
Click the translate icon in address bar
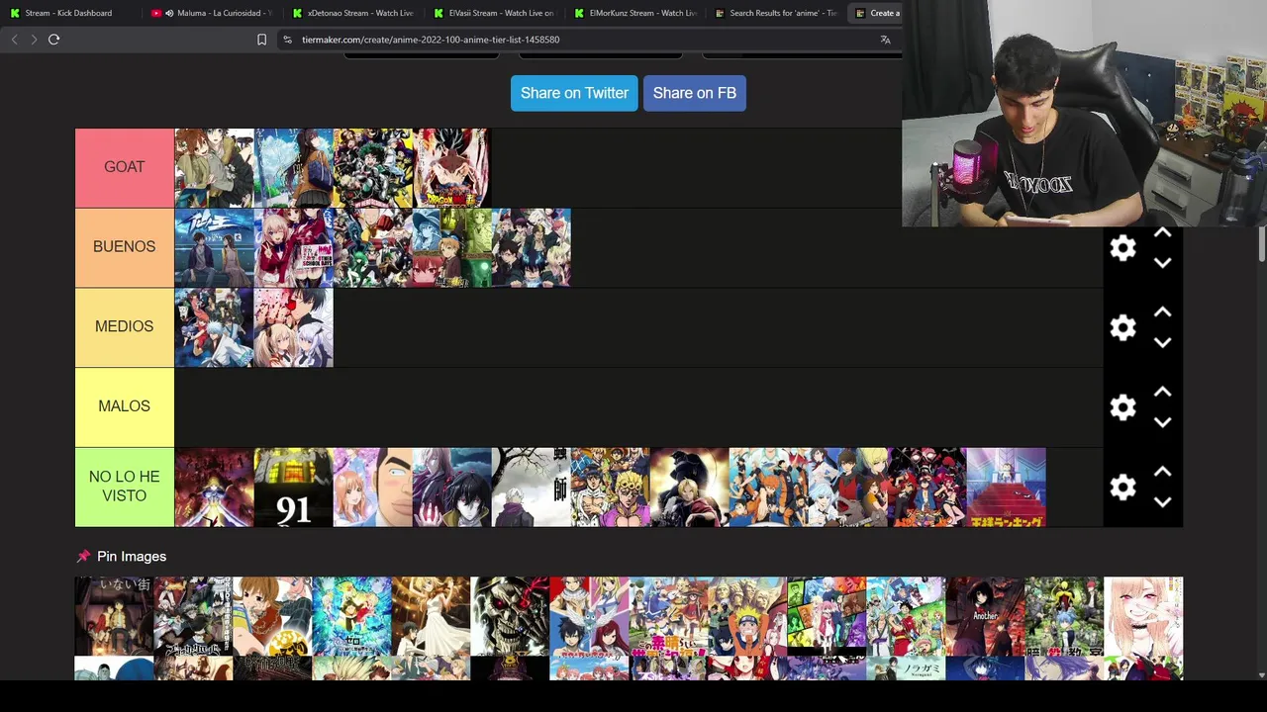click(885, 40)
